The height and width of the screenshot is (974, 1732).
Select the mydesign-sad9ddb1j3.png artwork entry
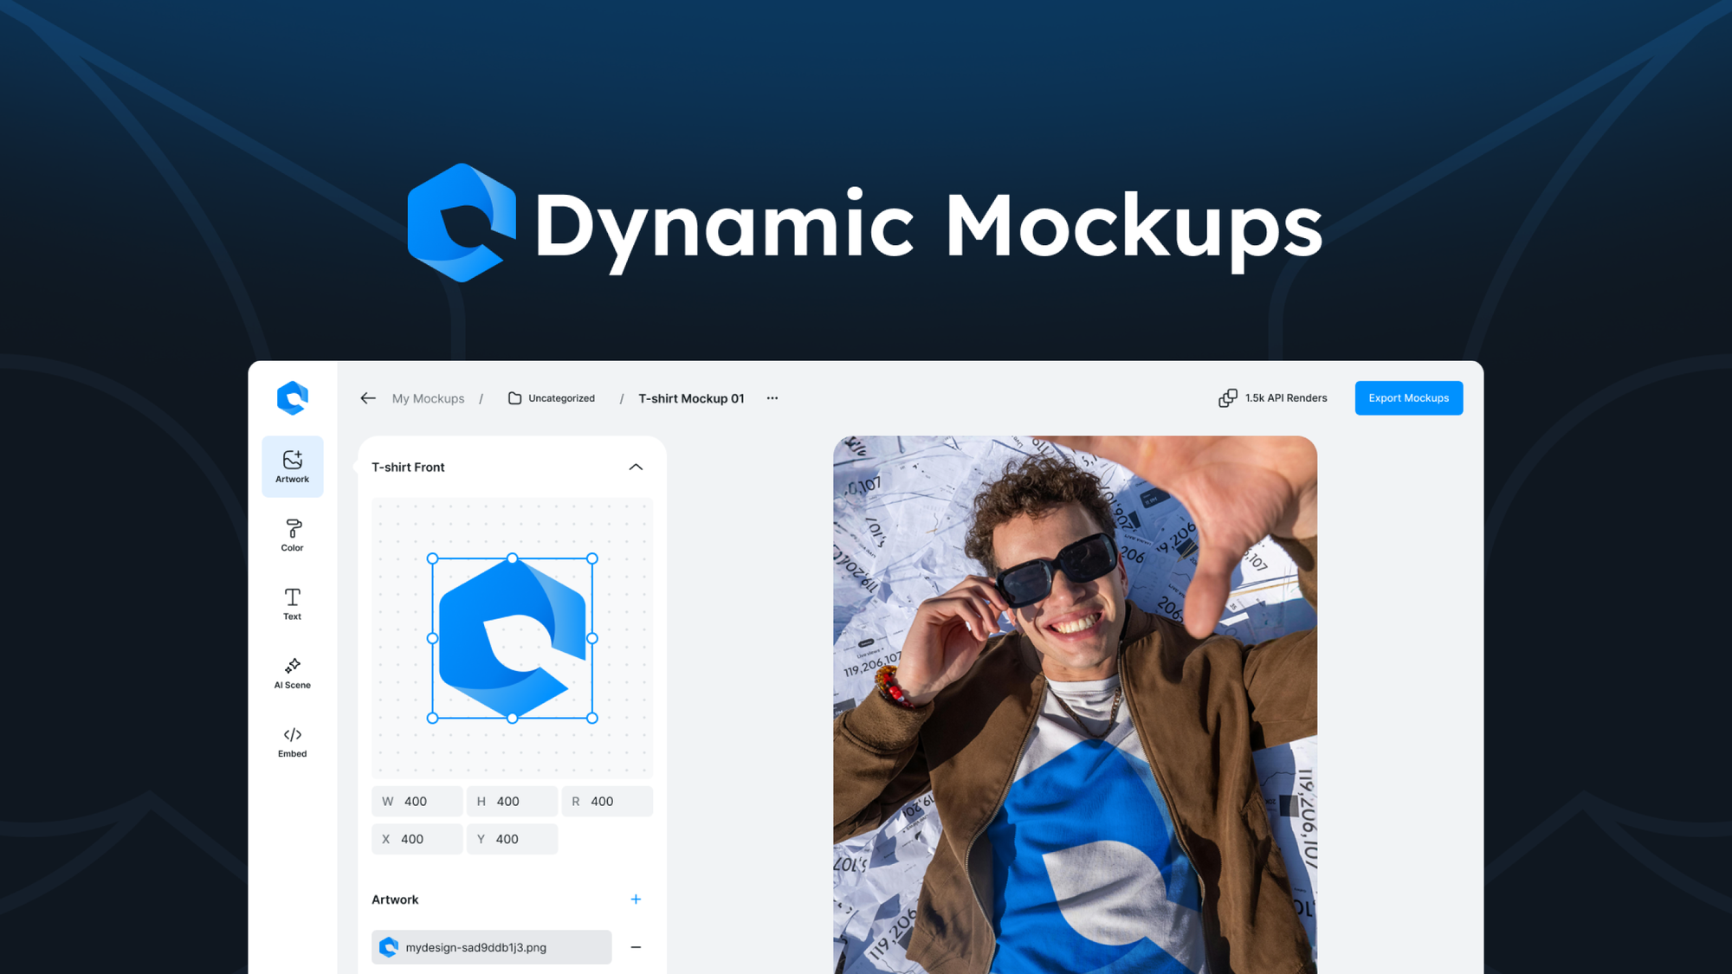pos(491,947)
